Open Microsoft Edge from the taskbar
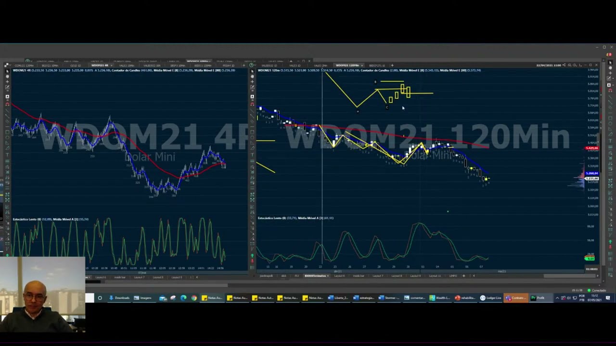616x346 pixels. coord(183,298)
